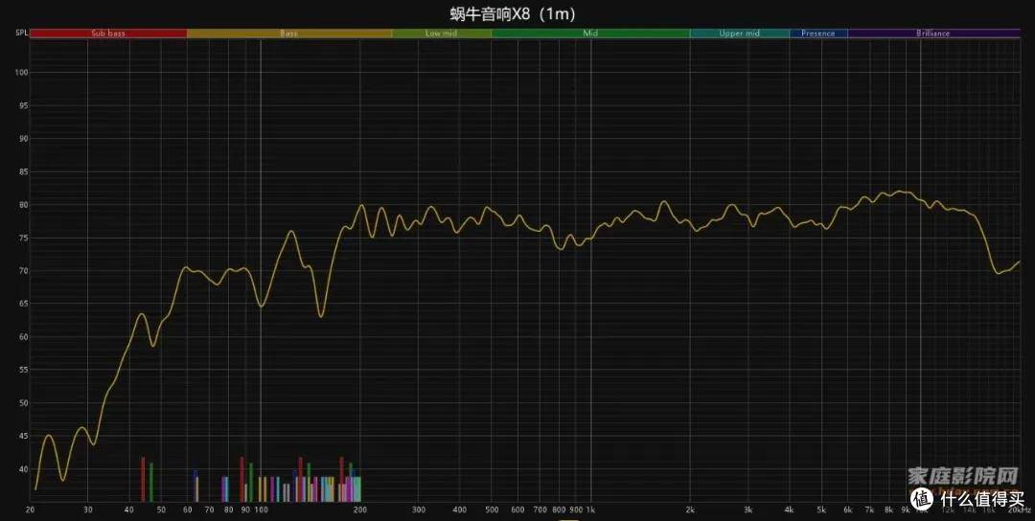Click the Mid band label

click(590, 33)
